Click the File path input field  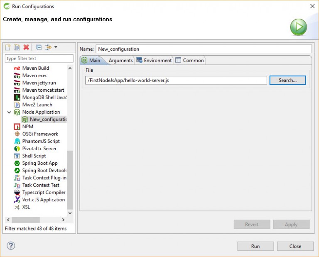[x=176, y=80]
